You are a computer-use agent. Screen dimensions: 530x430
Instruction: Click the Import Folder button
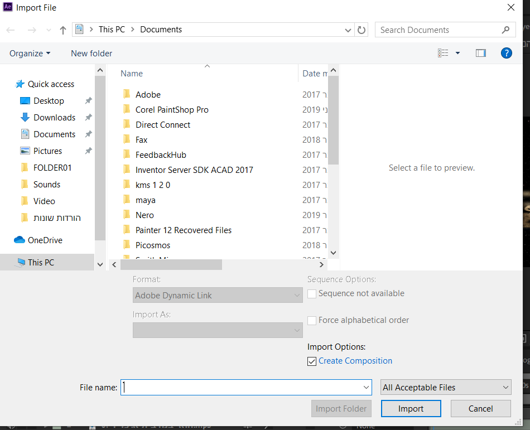tap(341, 409)
